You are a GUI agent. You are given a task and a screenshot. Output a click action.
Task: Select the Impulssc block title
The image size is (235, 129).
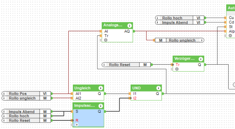pyautogui.click(x=84, y=106)
